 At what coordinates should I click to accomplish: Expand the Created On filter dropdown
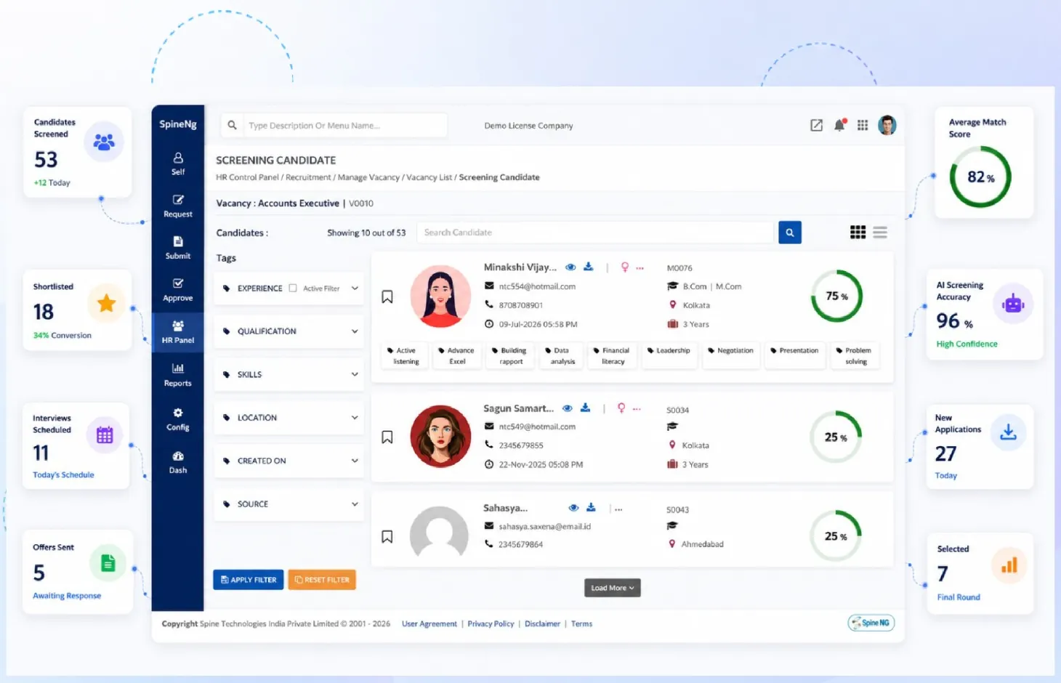pyautogui.click(x=355, y=461)
